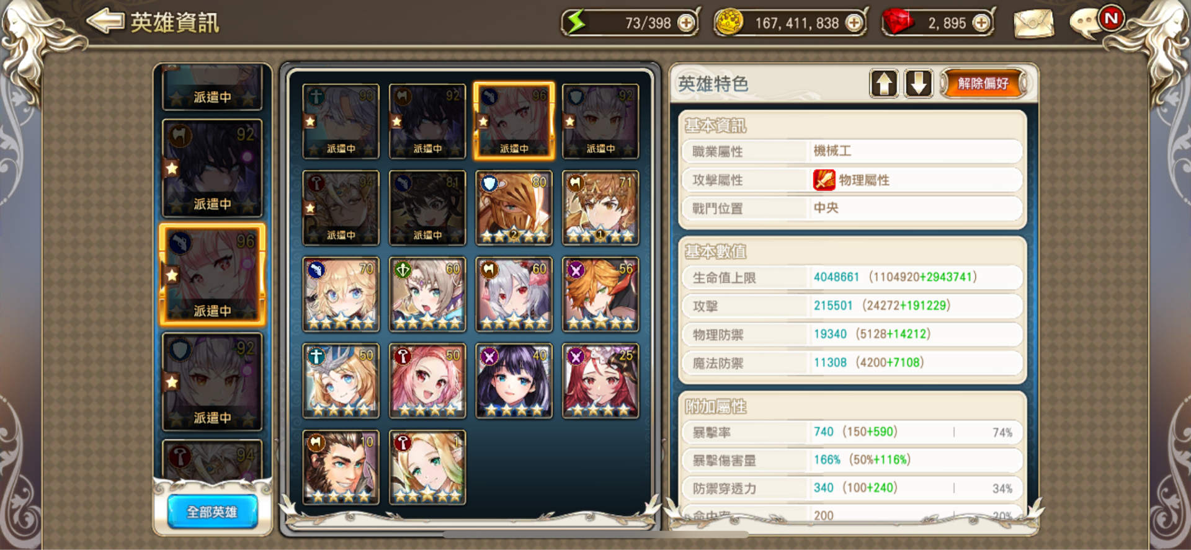
Task: Tap the back arrow beside 英雄資訊
Action: (105, 22)
